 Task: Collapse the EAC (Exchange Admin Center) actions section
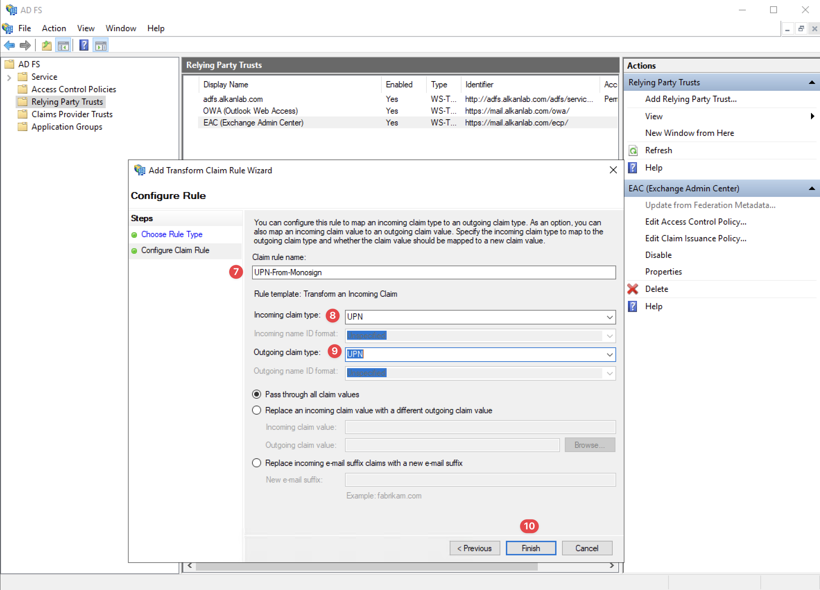[x=812, y=188]
